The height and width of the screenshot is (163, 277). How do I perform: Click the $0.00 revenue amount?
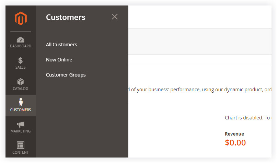click(x=235, y=142)
